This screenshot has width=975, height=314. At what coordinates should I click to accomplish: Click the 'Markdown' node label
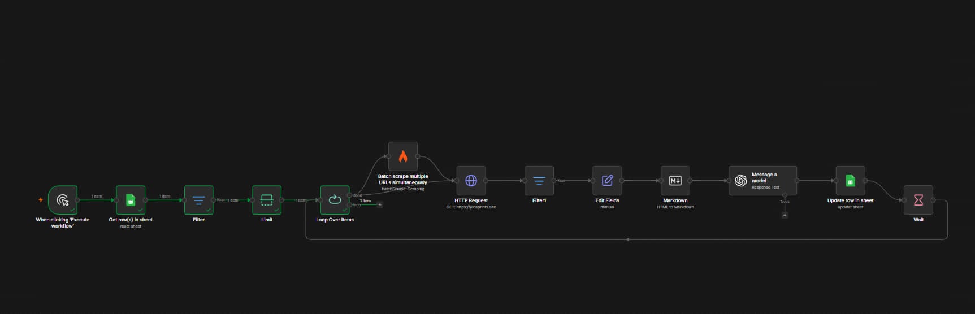coord(675,200)
